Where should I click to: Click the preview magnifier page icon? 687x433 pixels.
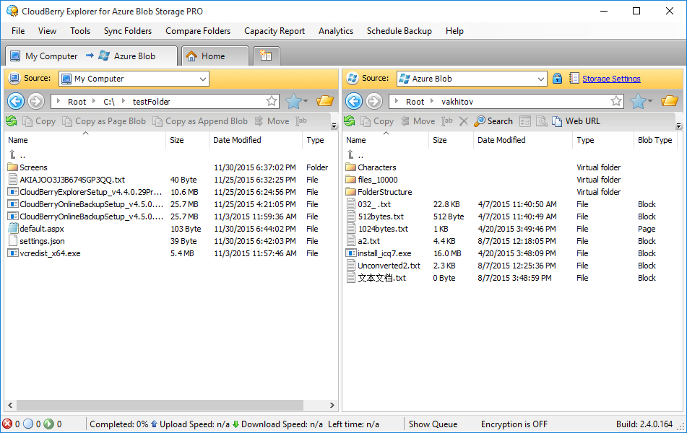pyautogui.click(x=542, y=121)
